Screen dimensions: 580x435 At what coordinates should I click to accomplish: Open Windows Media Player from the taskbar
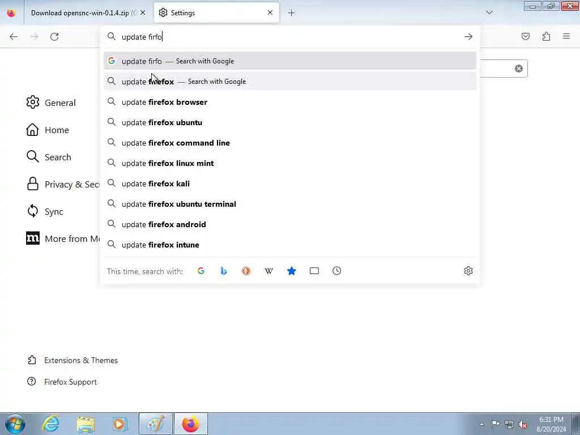point(120,424)
